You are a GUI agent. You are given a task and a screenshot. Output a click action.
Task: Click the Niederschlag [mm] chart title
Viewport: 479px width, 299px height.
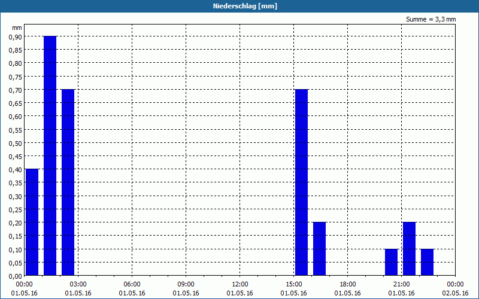coord(245,6)
